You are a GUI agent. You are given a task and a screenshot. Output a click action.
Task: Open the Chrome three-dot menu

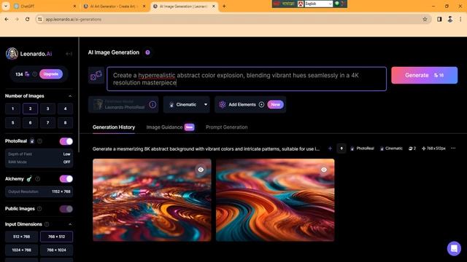tap(460, 20)
